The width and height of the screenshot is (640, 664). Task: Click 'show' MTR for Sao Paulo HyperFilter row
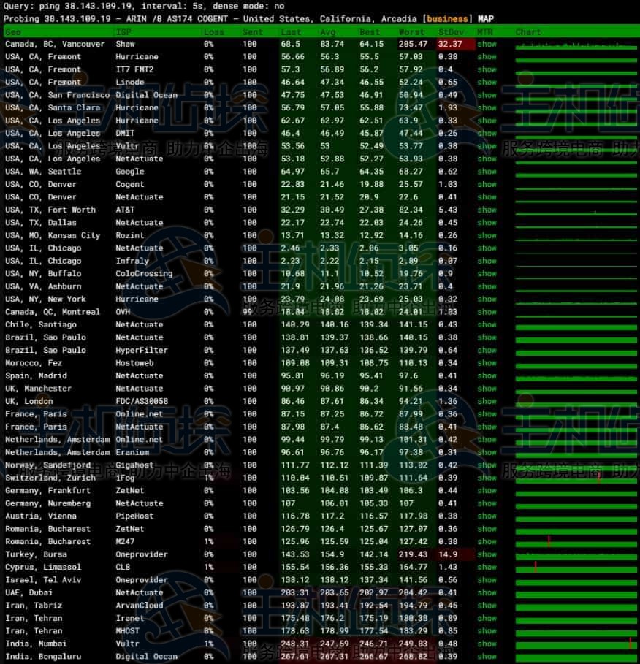487,350
